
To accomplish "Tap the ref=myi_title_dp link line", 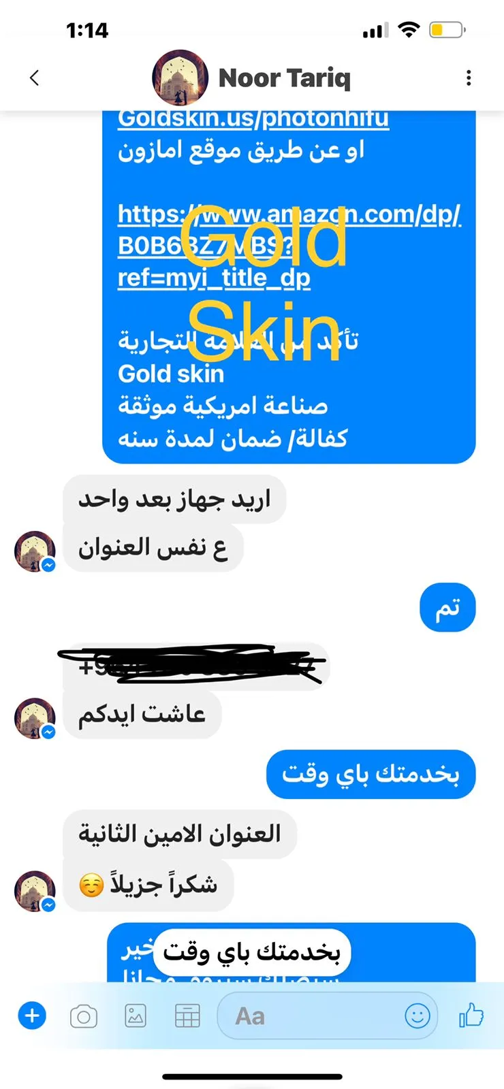I will (x=214, y=278).
